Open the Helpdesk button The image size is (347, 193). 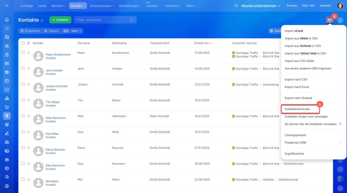click(x=326, y=6)
